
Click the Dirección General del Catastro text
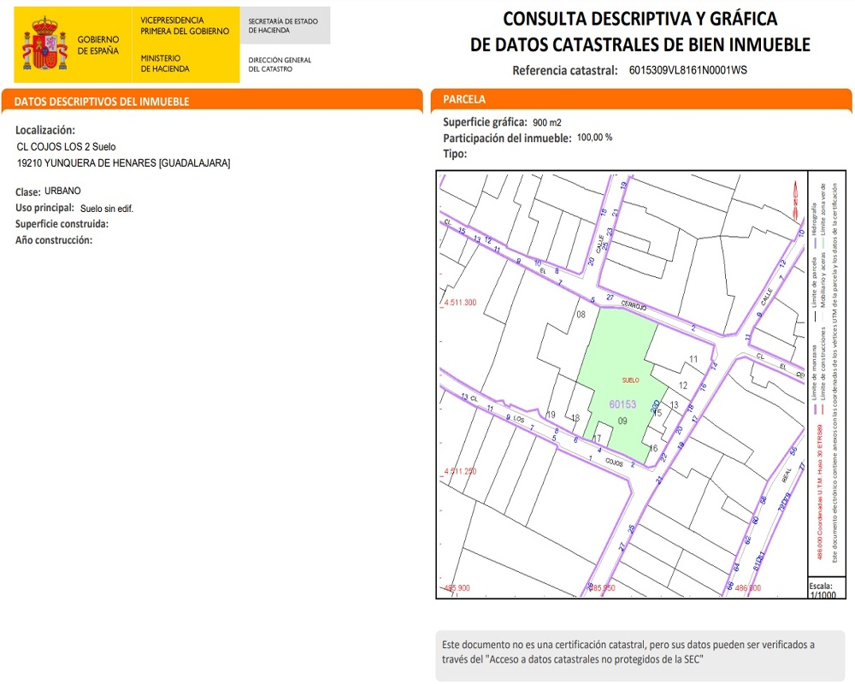pos(280,64)
